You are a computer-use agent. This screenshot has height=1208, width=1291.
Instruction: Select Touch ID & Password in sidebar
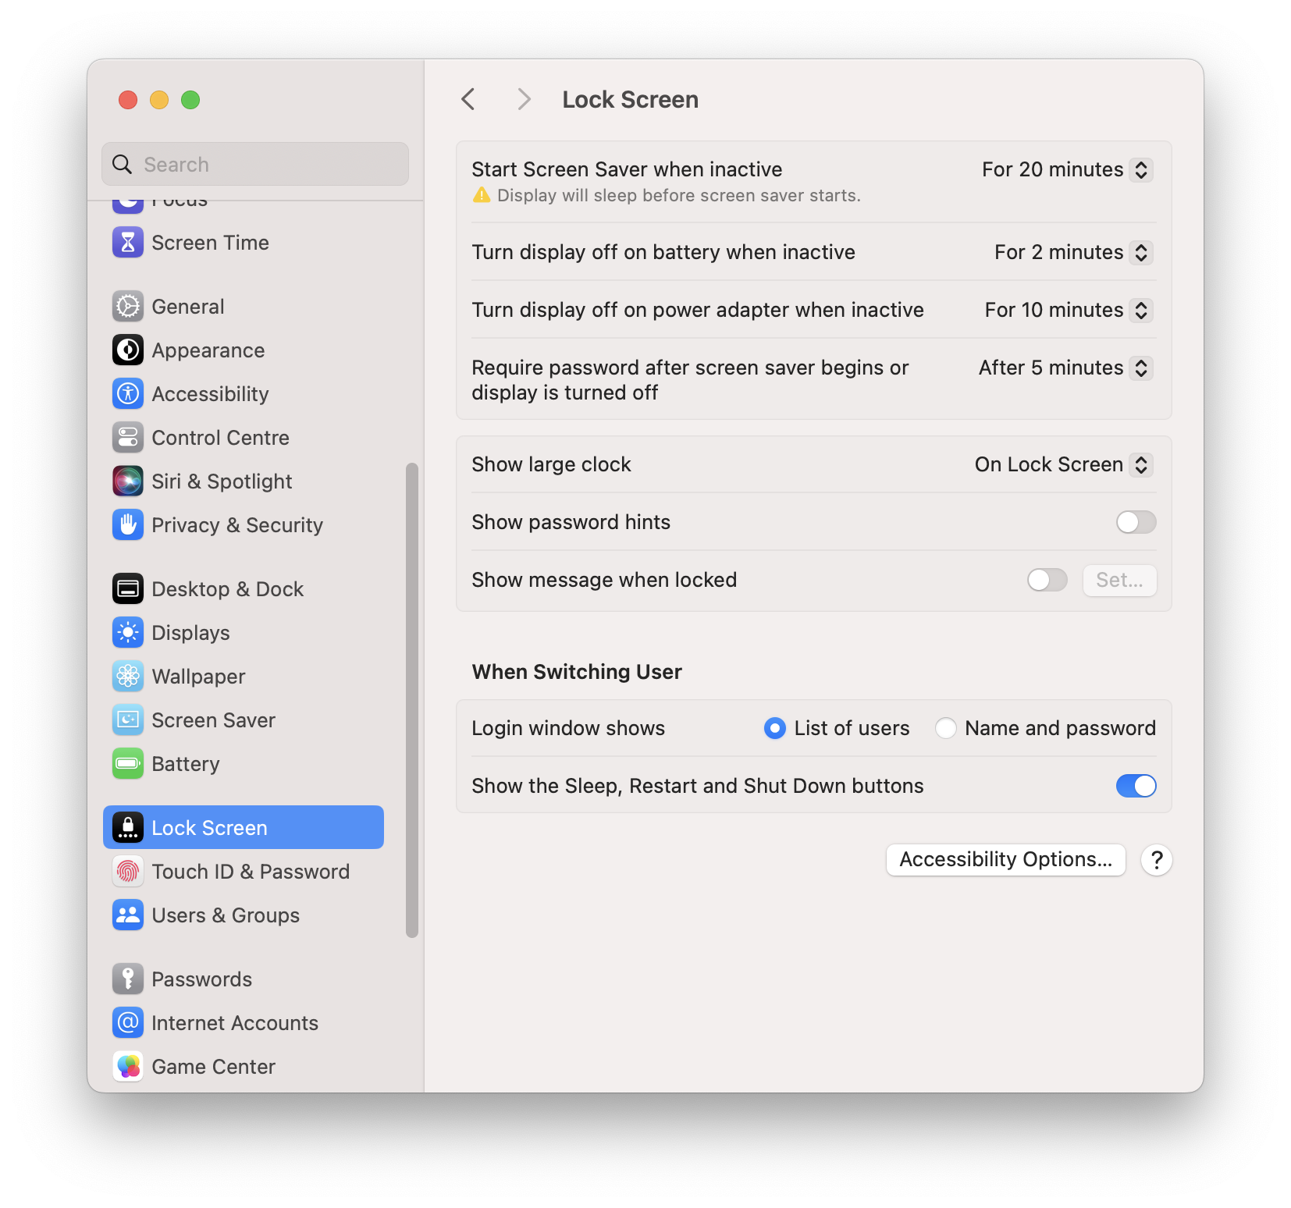244,872
